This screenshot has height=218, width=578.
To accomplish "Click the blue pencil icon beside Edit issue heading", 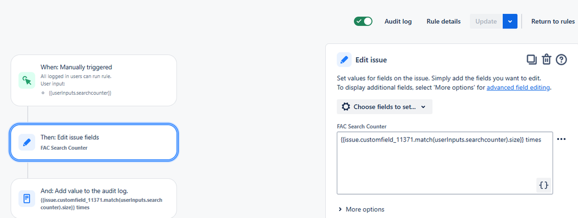I will click(344, 60).
